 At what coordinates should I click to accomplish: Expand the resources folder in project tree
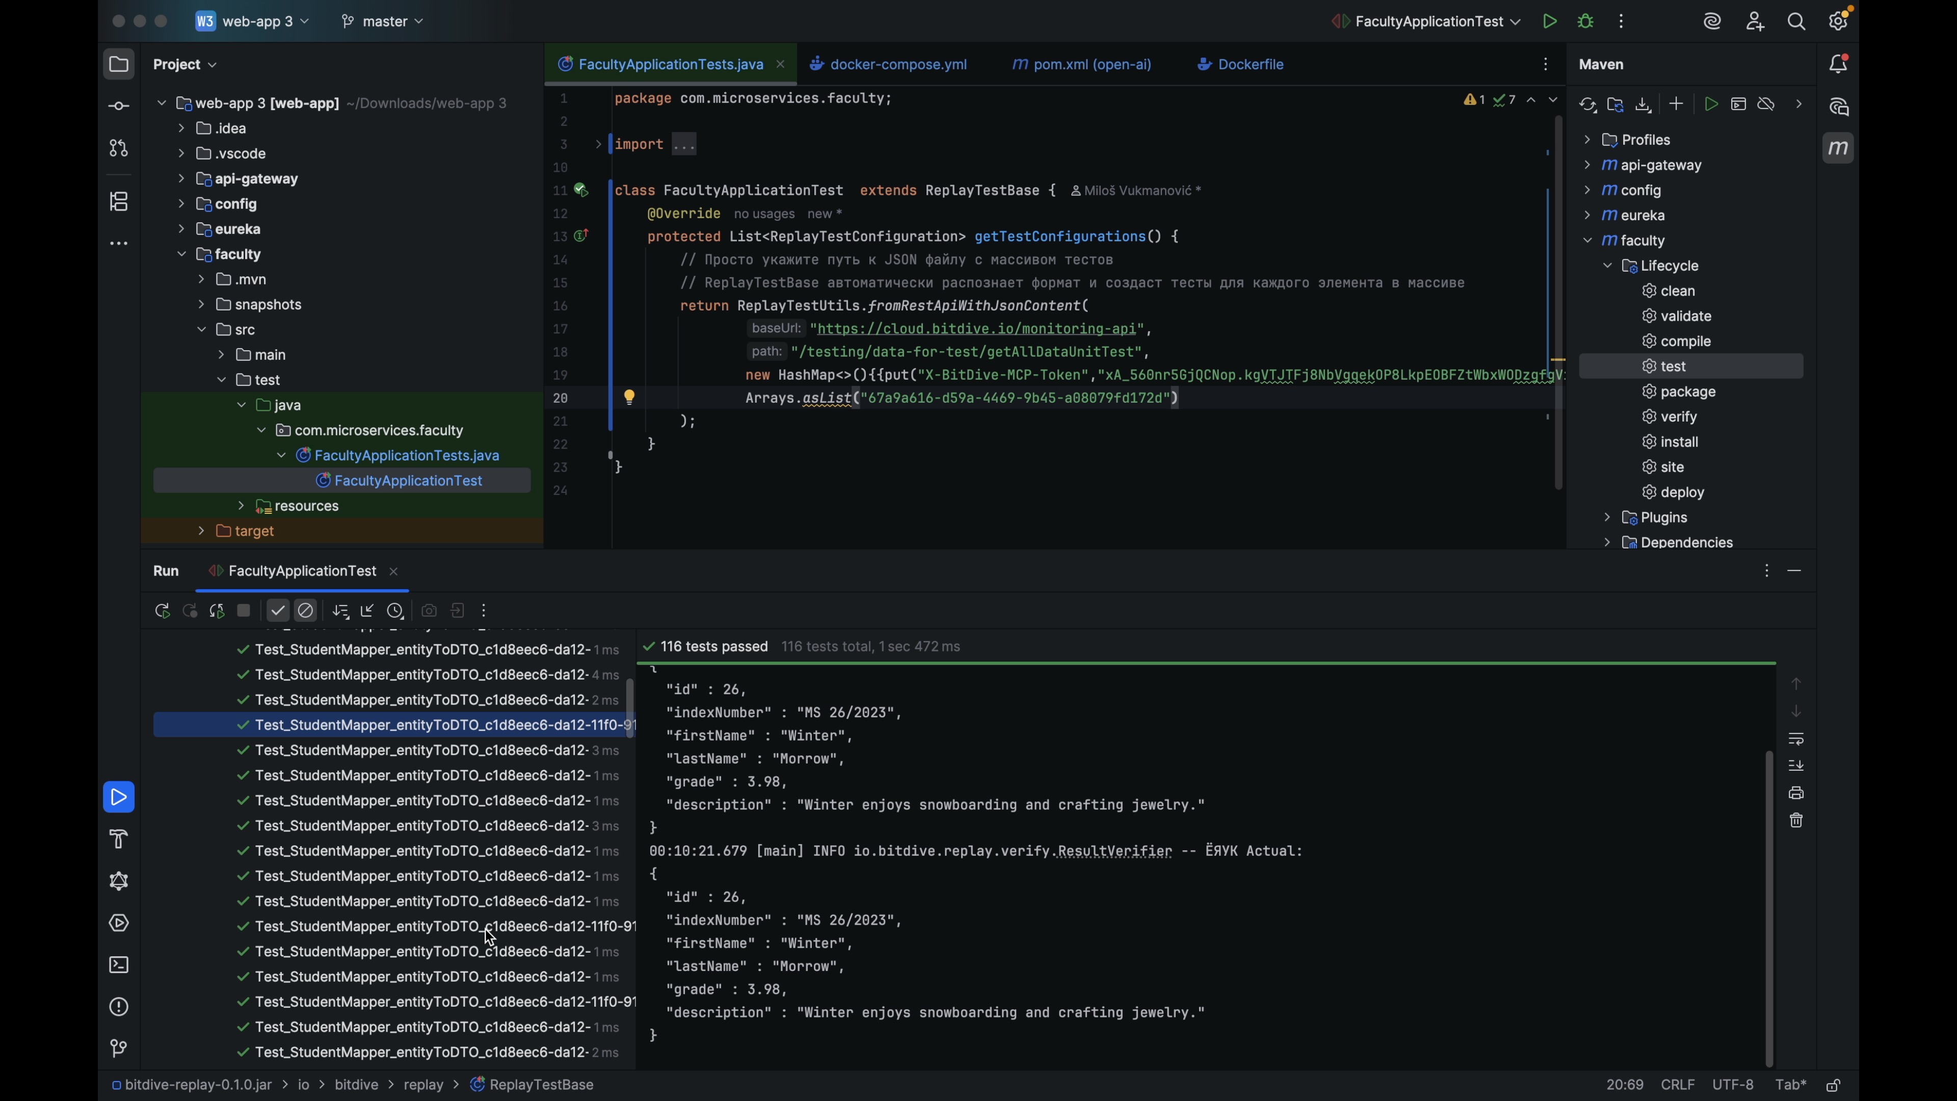tap(241, 505)
